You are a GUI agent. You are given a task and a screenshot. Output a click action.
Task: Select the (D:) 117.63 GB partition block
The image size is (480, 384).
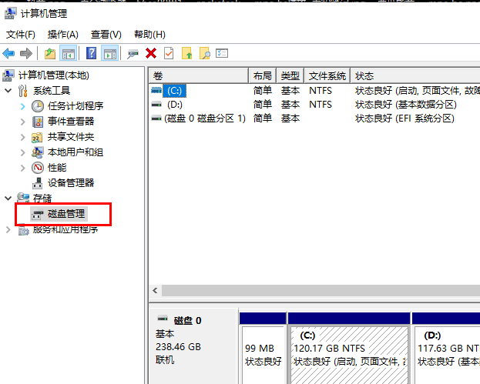coord(446,348)
